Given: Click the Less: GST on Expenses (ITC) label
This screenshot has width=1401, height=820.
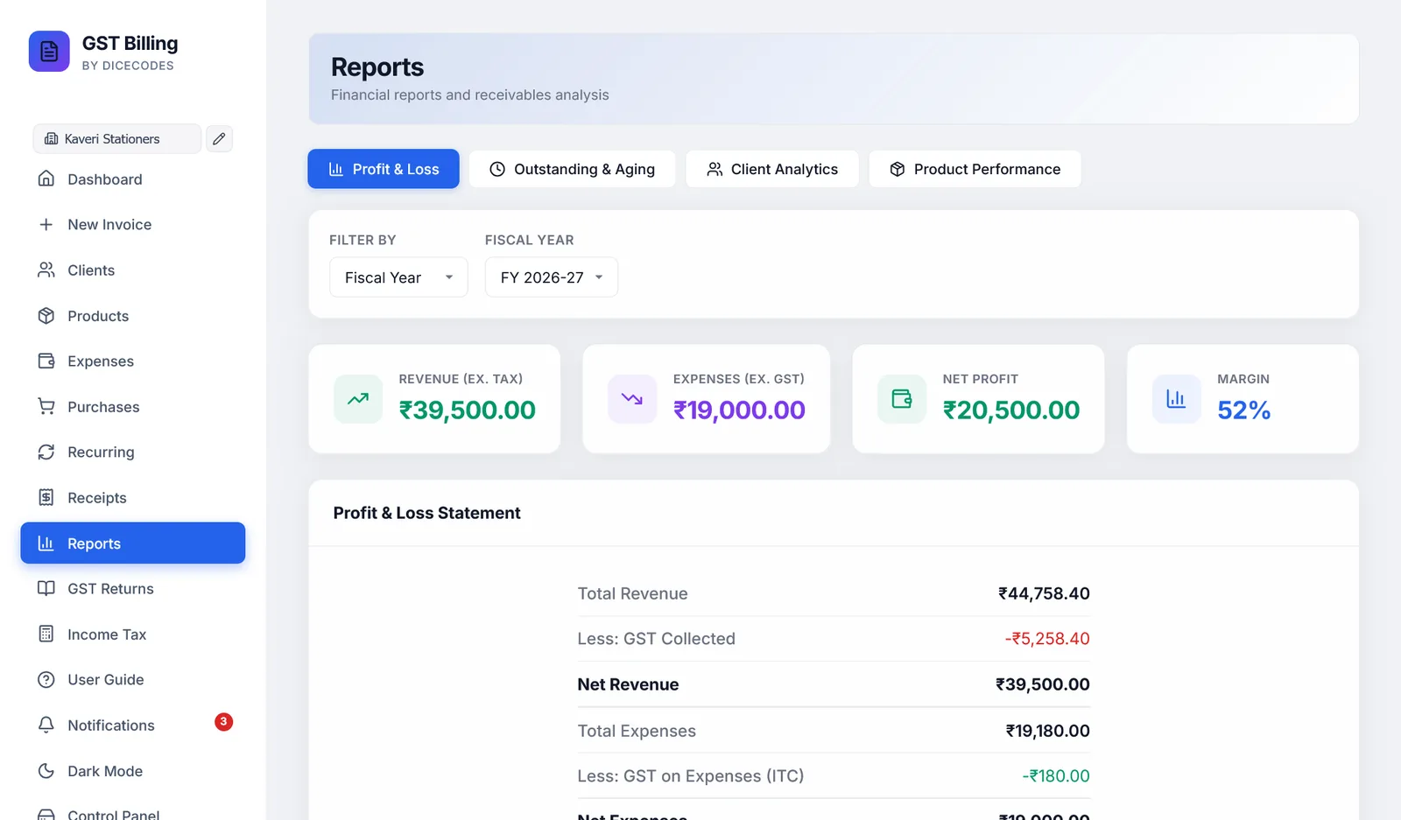Looking at the screenshot, I should [691, 776].
